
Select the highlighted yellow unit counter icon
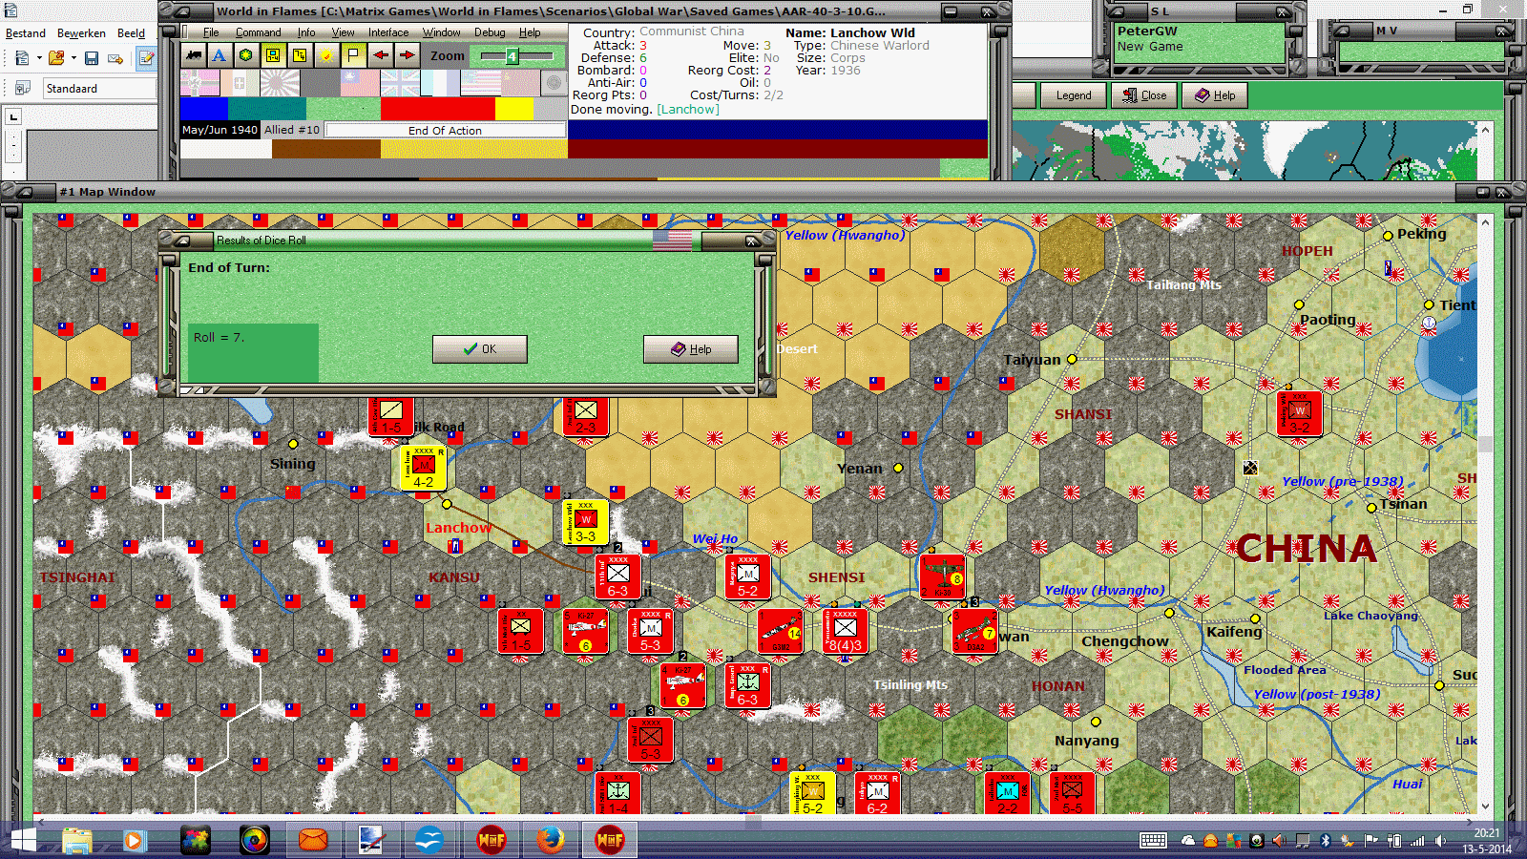point(274,54)
